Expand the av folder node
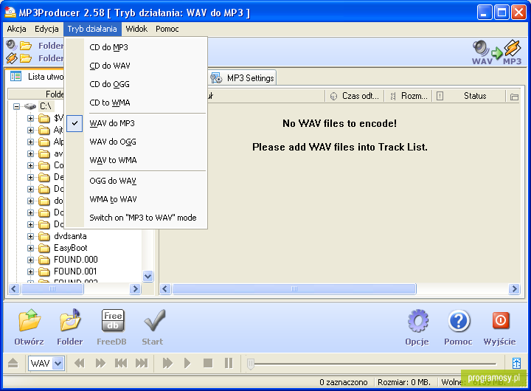 [30, 154]
